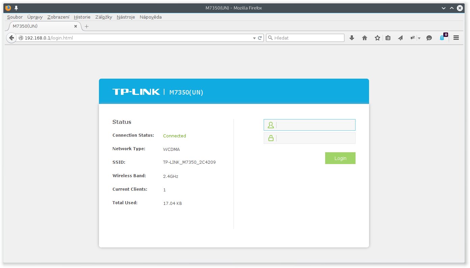The width and height of the screenshot is (470, 268).
Task: Click the M7350(UN) header model text
Action: tap(186, 92)
